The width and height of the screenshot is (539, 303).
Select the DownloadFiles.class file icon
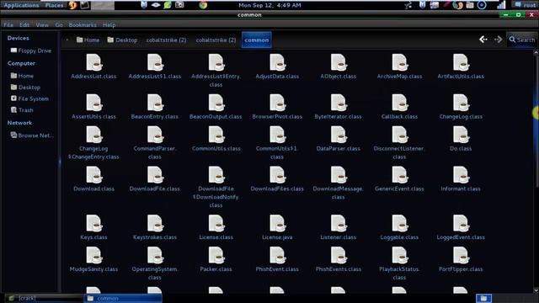(x=277, y=175)
